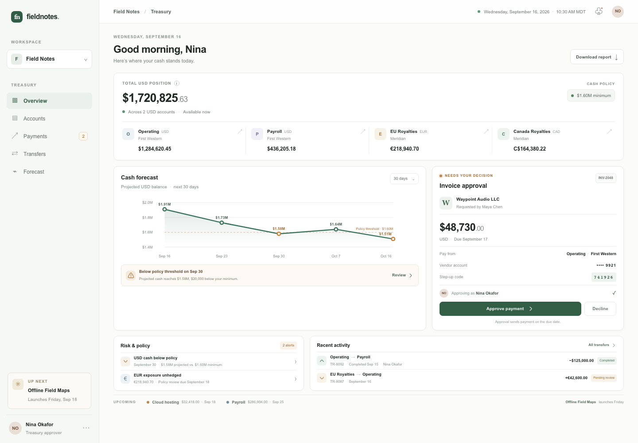
Task: Review the below policy threshold alert
Action: pyautogui.click(x=402, y=275)
